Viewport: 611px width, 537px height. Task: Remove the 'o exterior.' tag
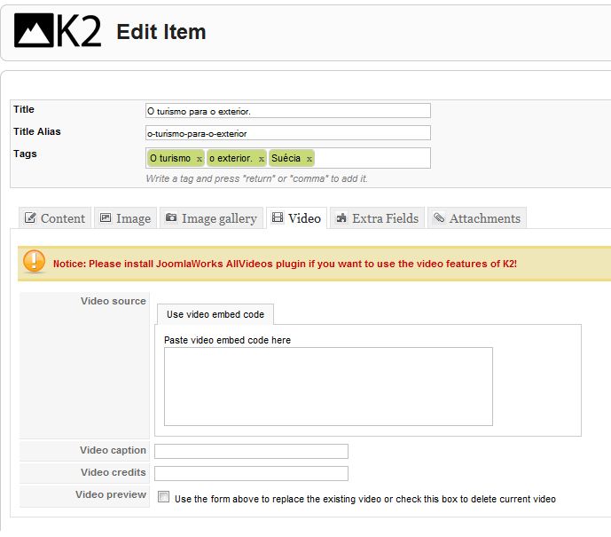[261, 159]
